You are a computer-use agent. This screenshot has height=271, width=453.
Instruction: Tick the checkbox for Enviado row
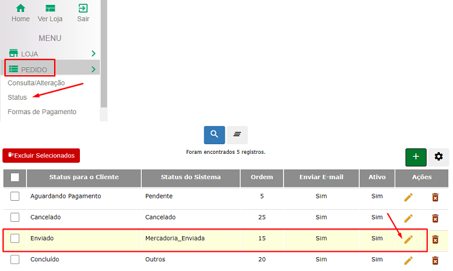pyautogui.click(x=15, y=239)
